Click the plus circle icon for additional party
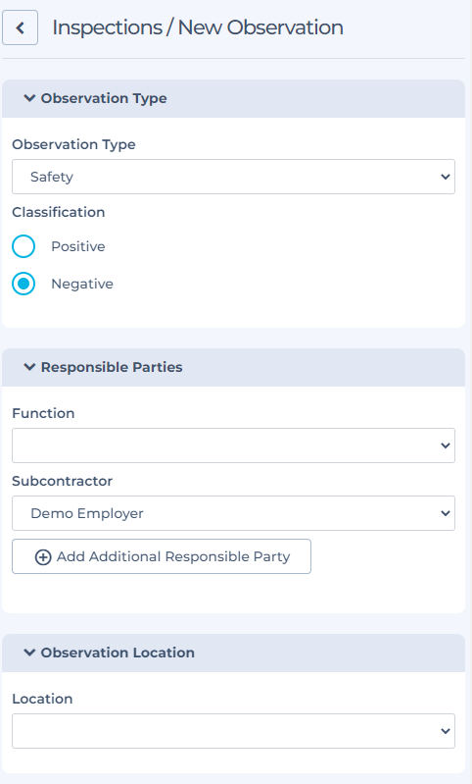Screen dimensions: 472x784 click(x=43, y=556)
